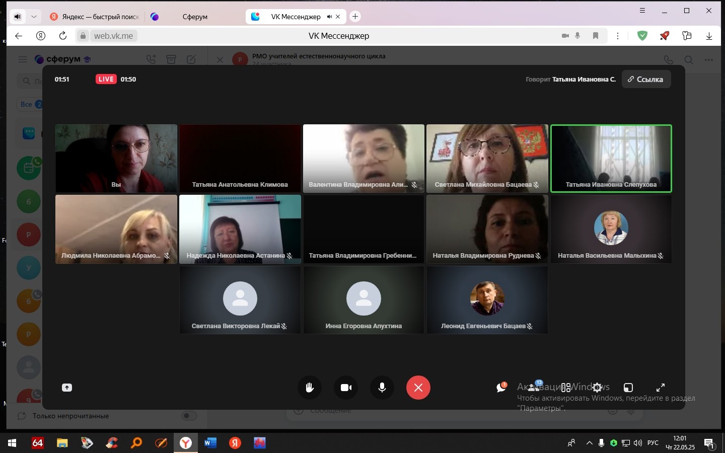Close the VK Мессенджер tab
The width and height of the screenshot is (725, 453).
coord(338,17)
